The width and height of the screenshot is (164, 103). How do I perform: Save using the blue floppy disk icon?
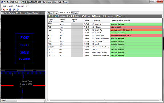click(x=10, y=9)
